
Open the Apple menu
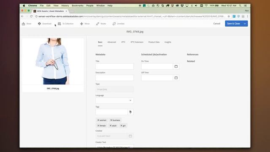click(x=24, y=5)
